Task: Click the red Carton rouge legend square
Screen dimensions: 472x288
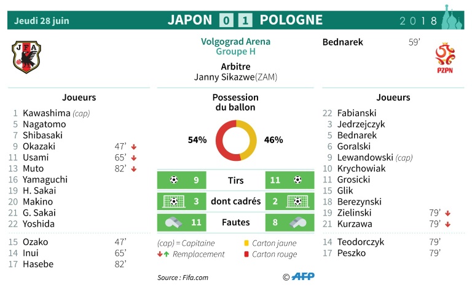Action: (x=247, y=254)
